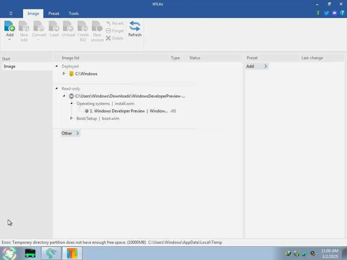Click the Add image icon in the ribbon
This screenshot has width=347, height=260.
pos(10,26)
